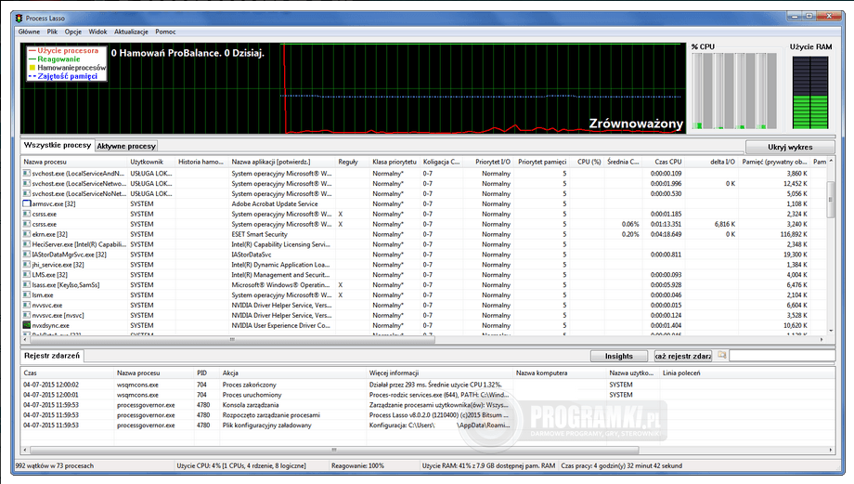Image resolution: width=854 pixels, height=484 pixels.
Task: Sort by the CPU (%) column header
Action: coord(589,162)
